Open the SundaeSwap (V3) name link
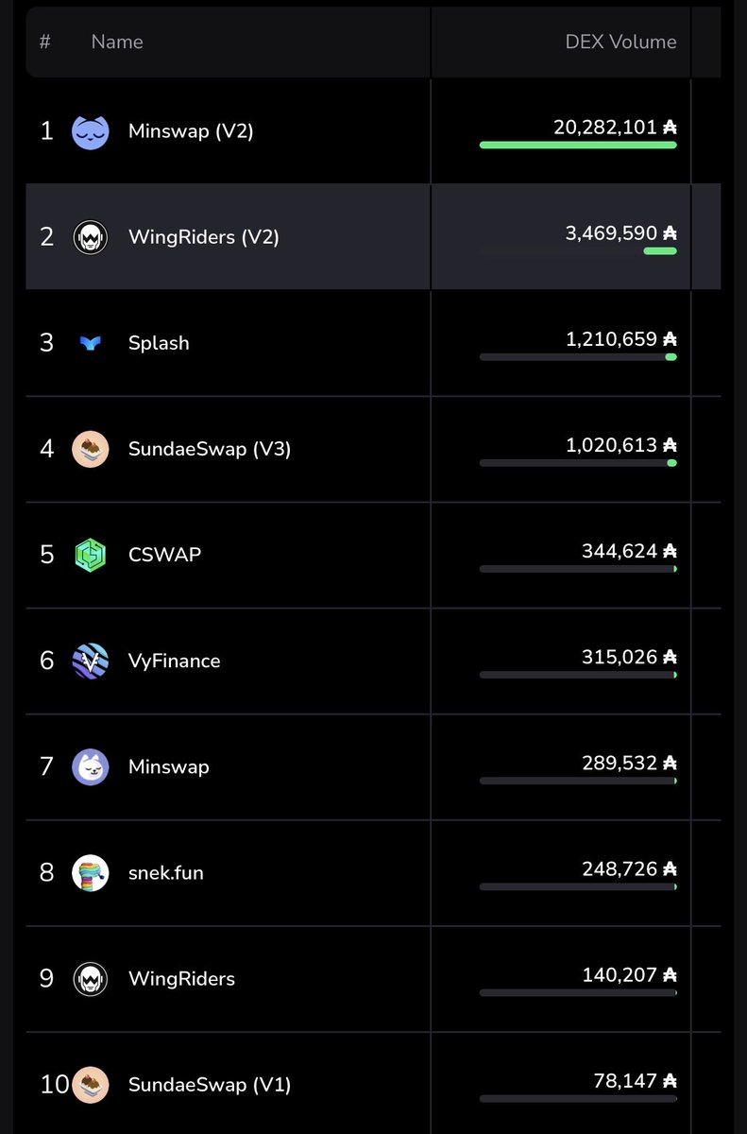 pyautogui.click(x=210, y=449)
